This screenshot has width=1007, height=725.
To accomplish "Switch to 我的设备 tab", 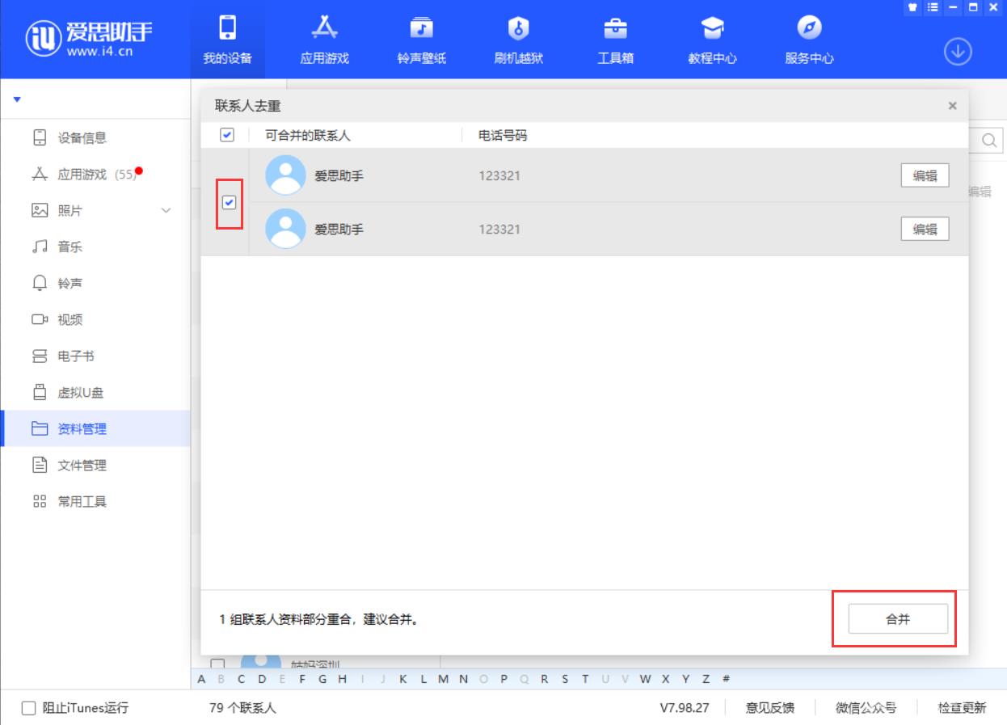I will (x=227, y=39).
